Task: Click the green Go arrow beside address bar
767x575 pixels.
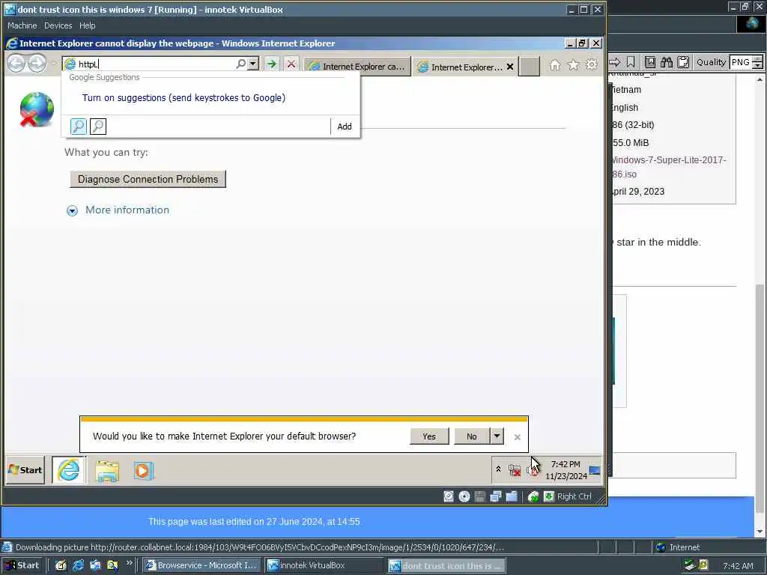Action: [271, 64]
